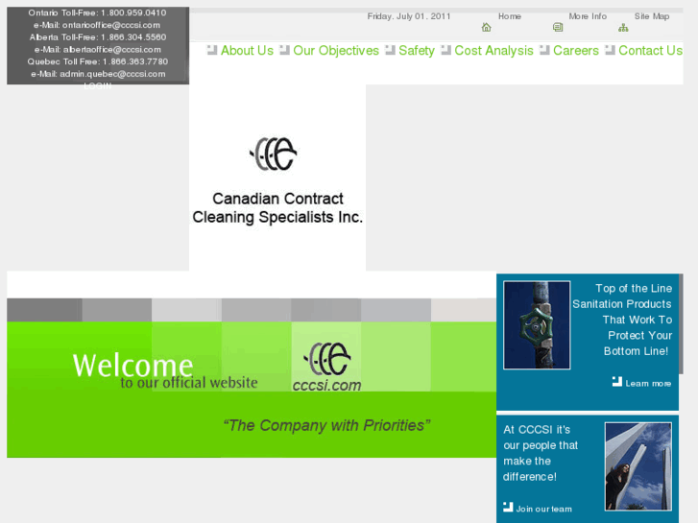Click the cccsi.com text in banner
The height and width of the screenshot is (523, 698).
click(326, 385)
